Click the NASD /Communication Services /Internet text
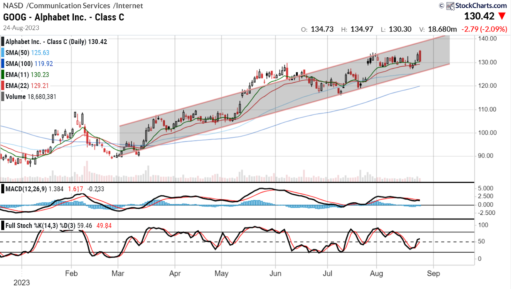The width and height of the screenshot is (511, 289). (73, 6)
